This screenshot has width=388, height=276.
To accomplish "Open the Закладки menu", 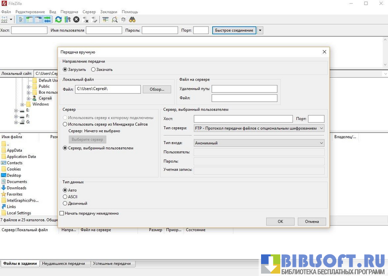I will (x=108, y=12).
